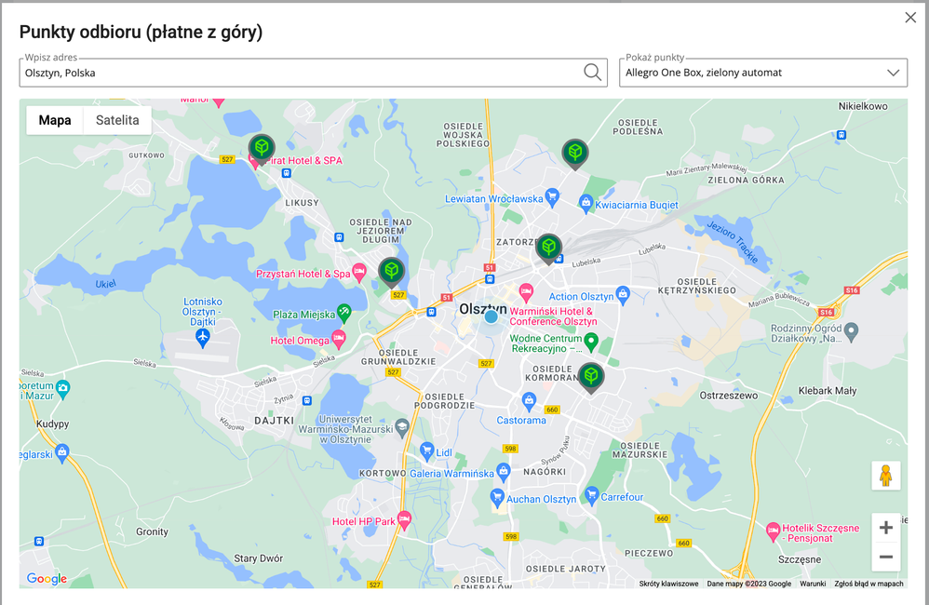Viewport: 929px width, 605px height.
Task: Select the Allegro One Box marker in Zatorze
Action: click(x=548, y=248)
